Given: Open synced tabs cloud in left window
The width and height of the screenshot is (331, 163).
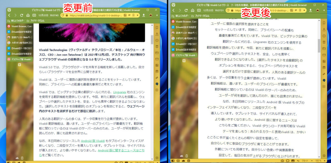Looking at the screenshot, I should pyautogui.click(x=17, y=158).
